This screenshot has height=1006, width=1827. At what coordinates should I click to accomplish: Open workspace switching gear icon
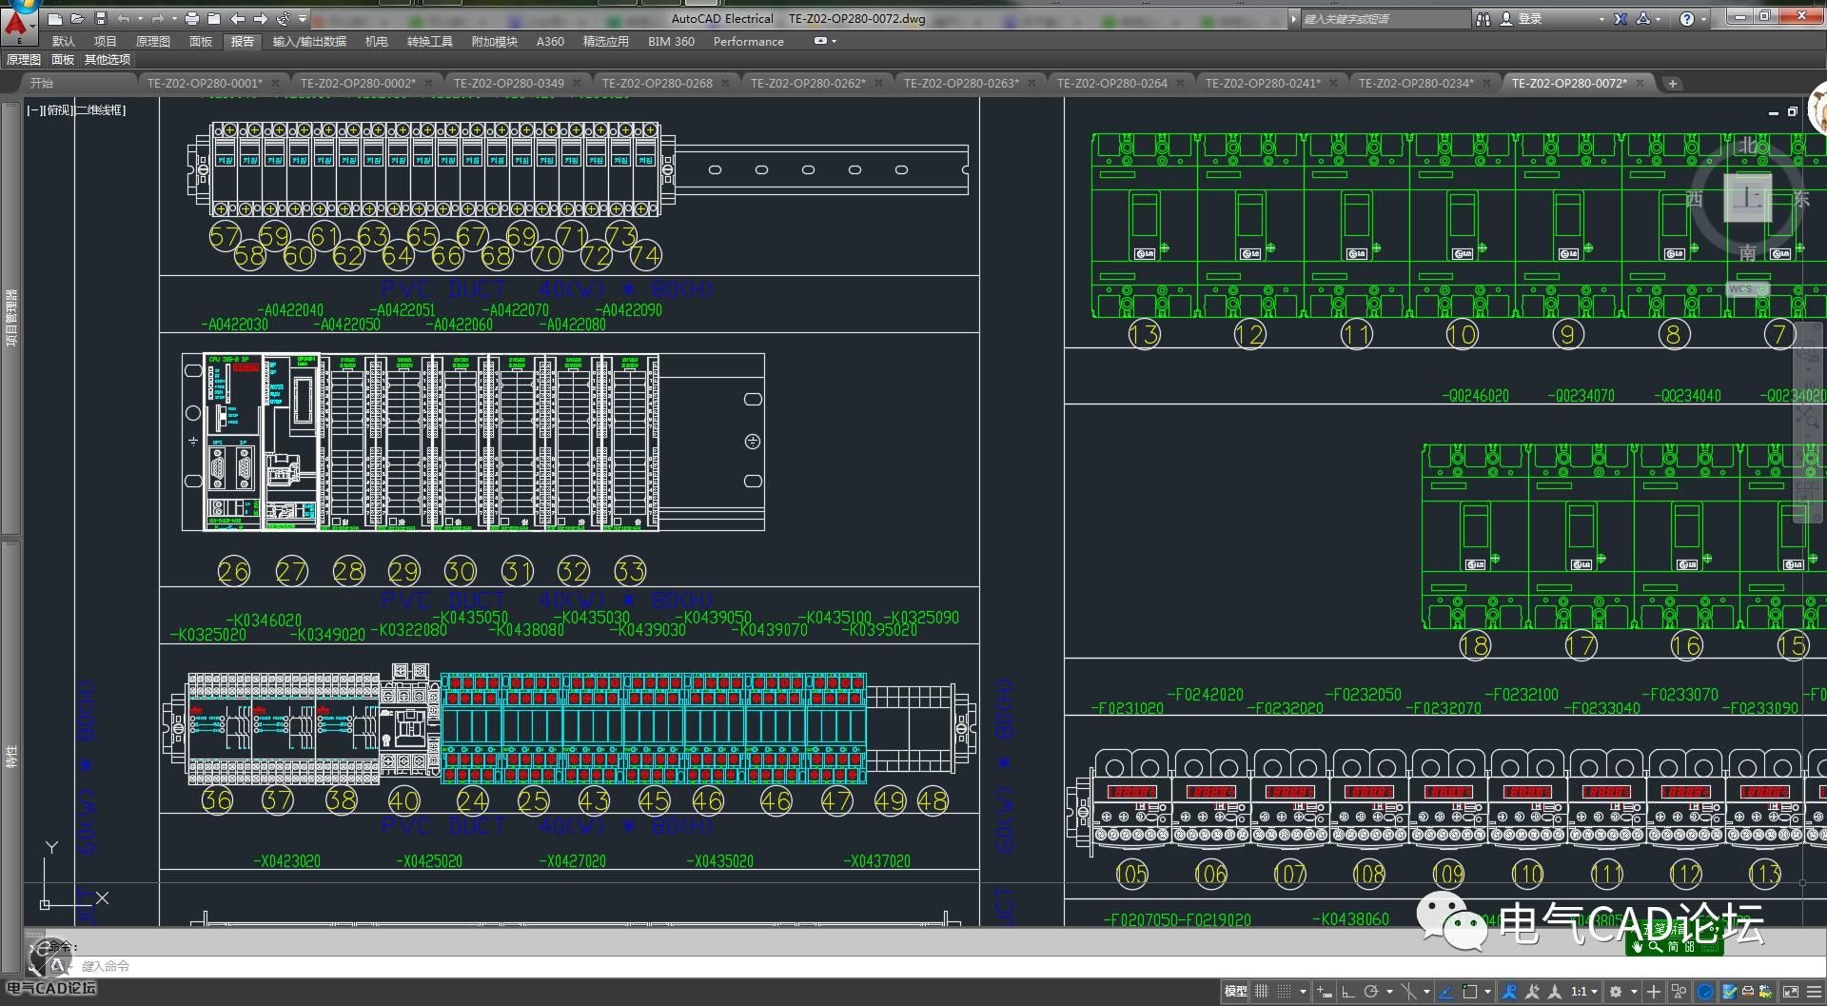(1615, 992)
